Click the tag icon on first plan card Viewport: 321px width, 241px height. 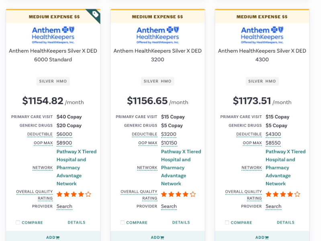coord(96,14)
